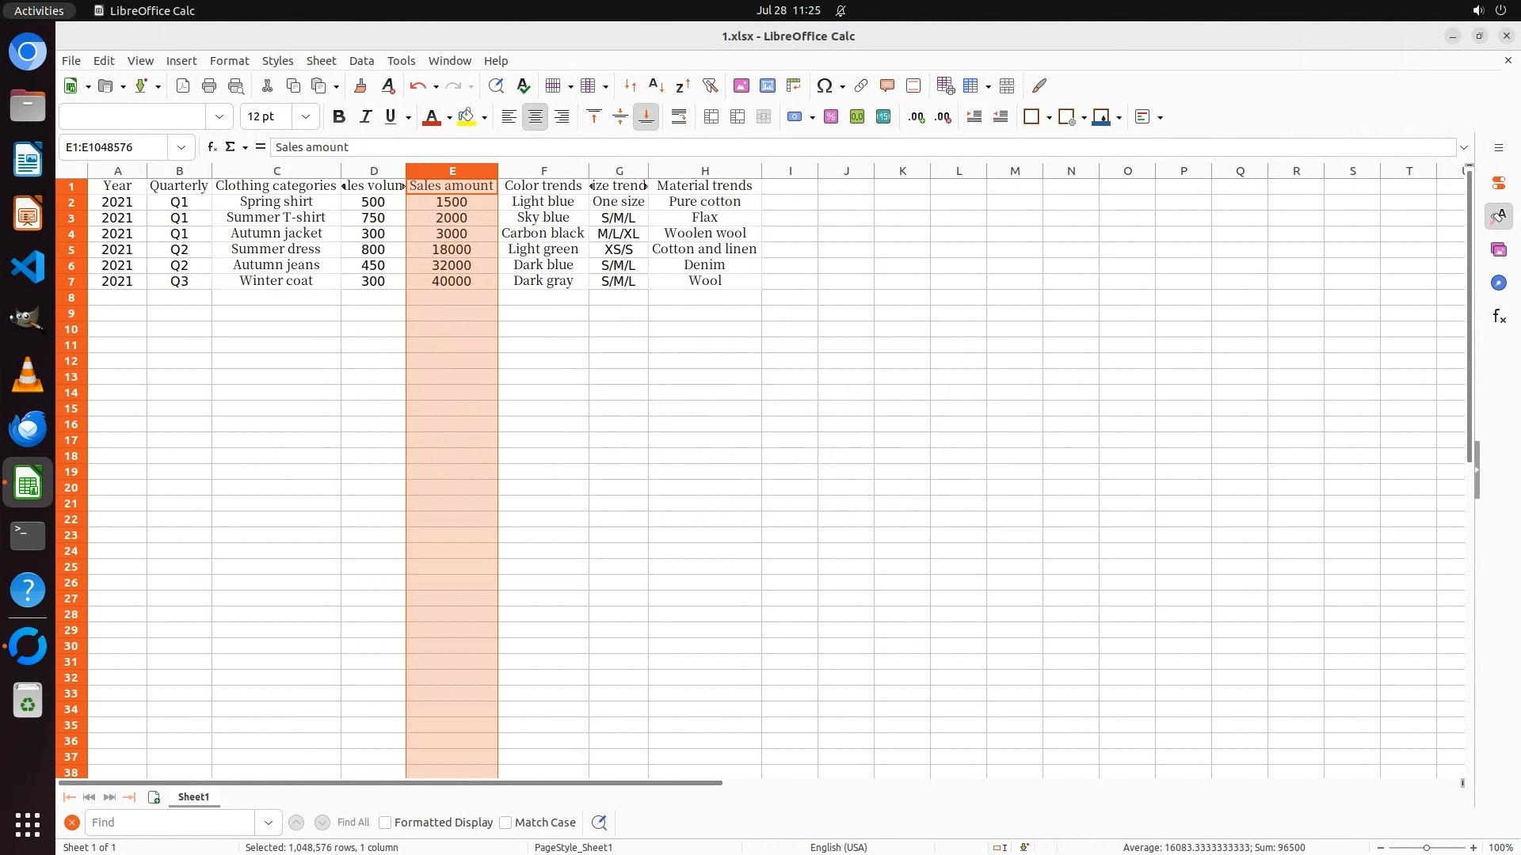The width and height of the screenshot is (1521, 855).
Task: Open the Function Wizard icon
Action: click(x=212, y=147)
